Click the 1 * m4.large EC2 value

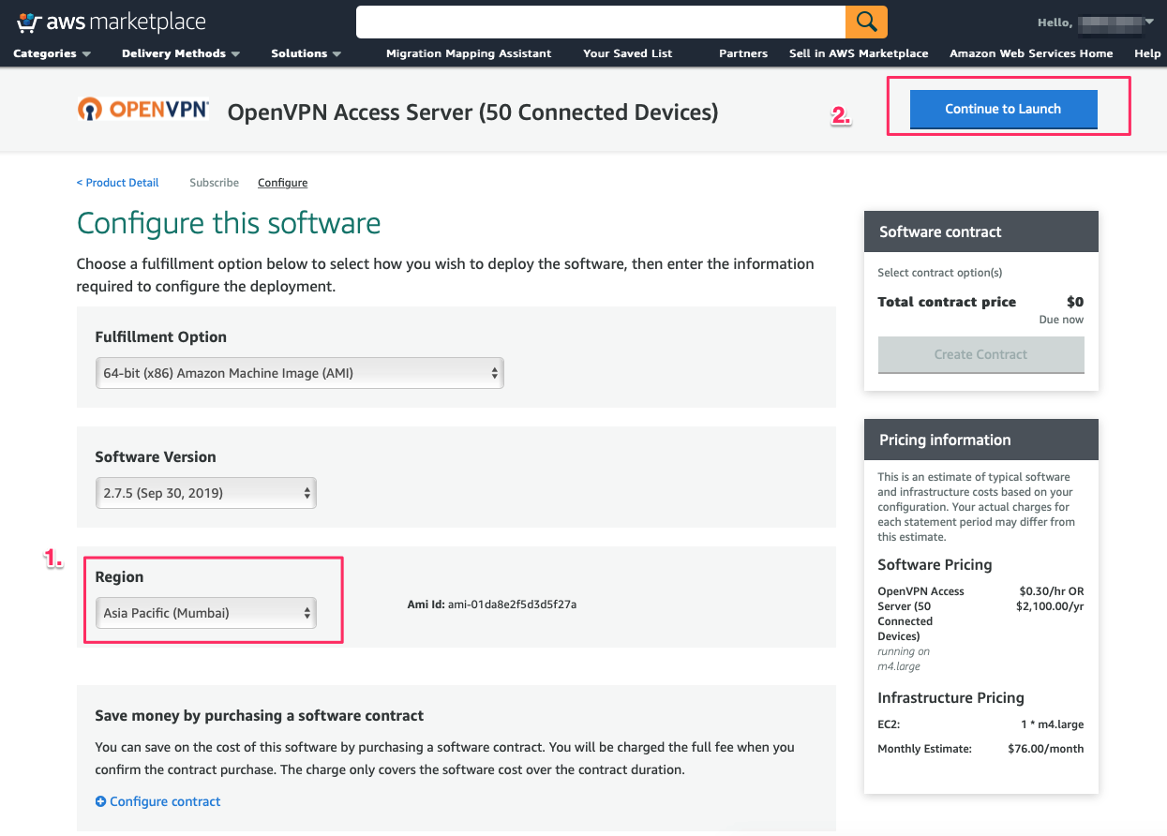tap(1053, 724)
